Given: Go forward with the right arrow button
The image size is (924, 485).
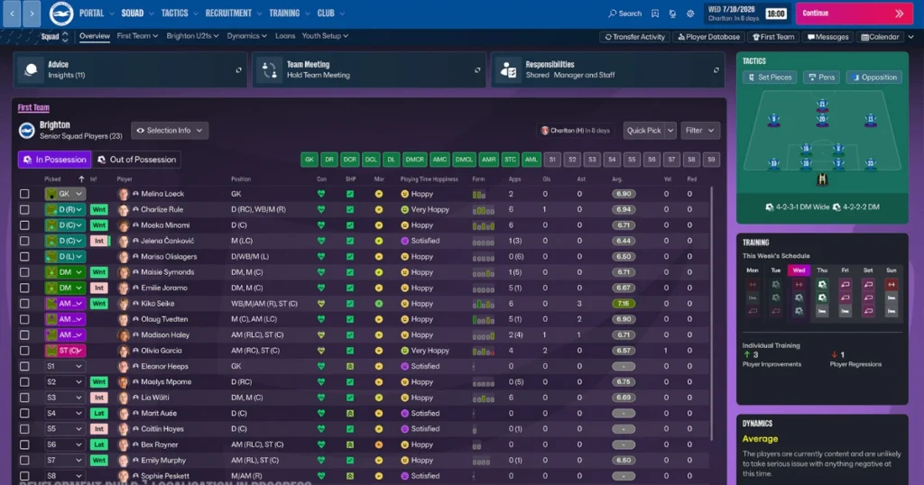Looking at the screenshot, I should [x=32, y=13].
